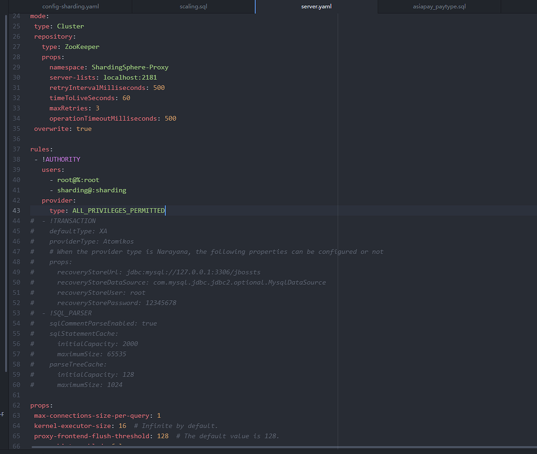Click line number 43 in the gutter
The width and height of the screenshot is (537, 454).
16,211
